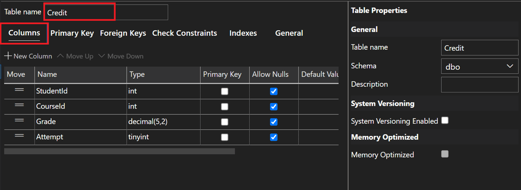Enable the System Versioning Enabled checkbox
The image size is (521, 190).
[x=445, y=120]
